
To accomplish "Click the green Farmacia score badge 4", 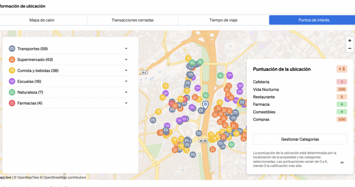I will click(x=342, y=104).
